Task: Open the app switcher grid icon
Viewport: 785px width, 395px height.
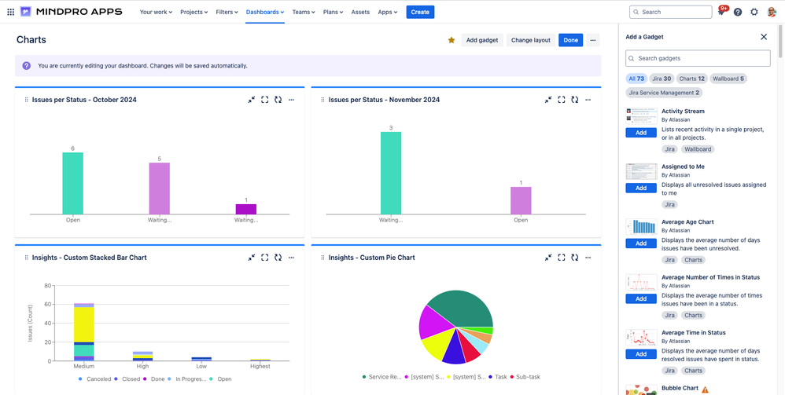Action: (x=10, y=12)
